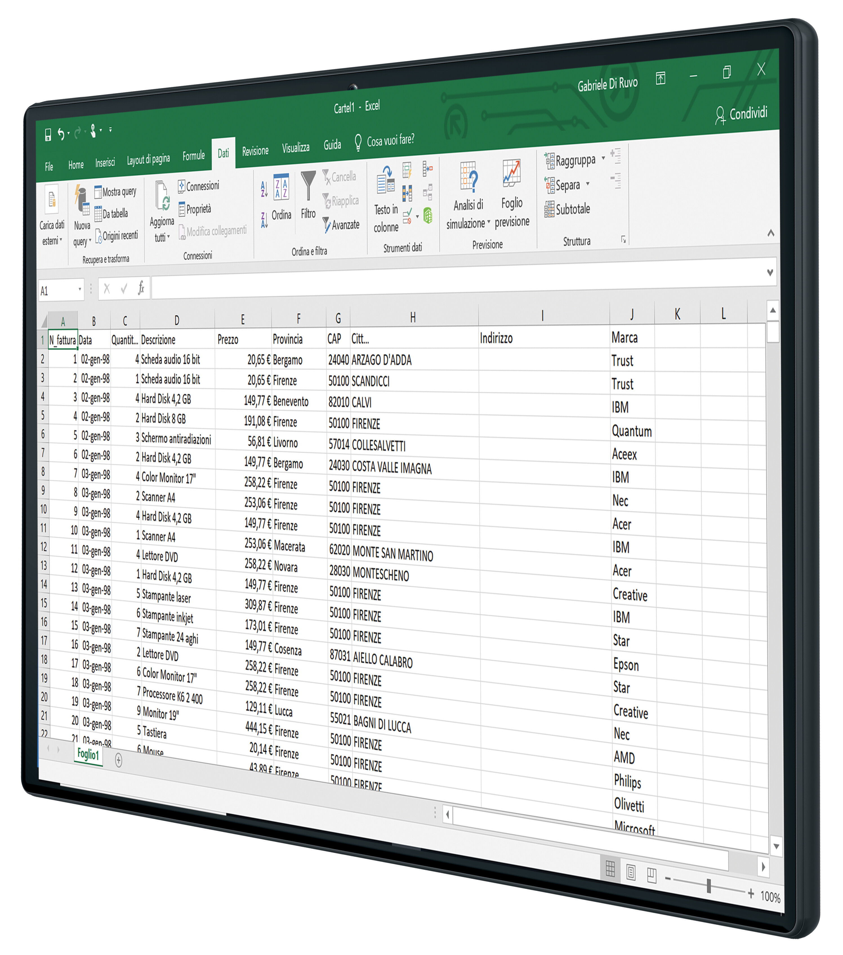Click the Nascondi dettaglio icon
This screenshot has width=843, height=955.
[x=616, y=181]
